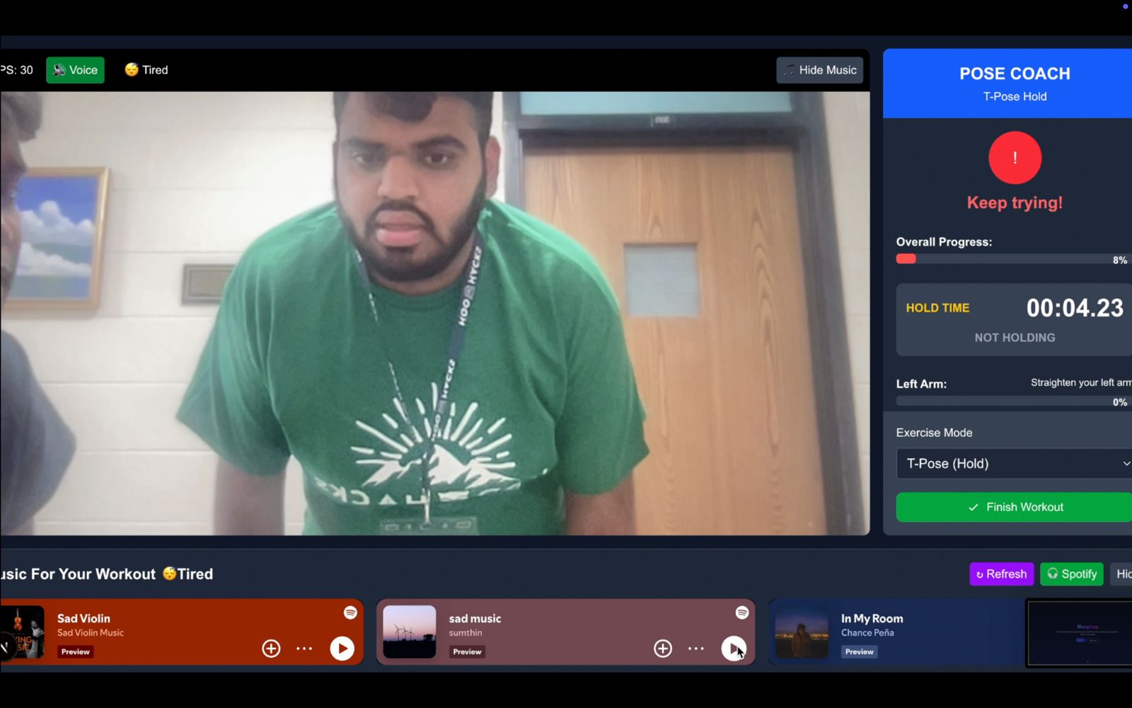Click the Exercise Mode label
This screenshot has height=708, width=1132.
click(934, 433)
